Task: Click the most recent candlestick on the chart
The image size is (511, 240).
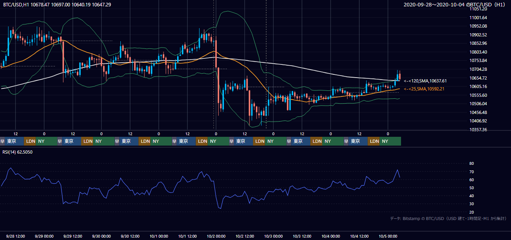Action: coord(399,76)
